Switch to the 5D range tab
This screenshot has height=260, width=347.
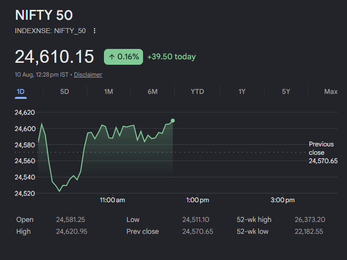65,91
